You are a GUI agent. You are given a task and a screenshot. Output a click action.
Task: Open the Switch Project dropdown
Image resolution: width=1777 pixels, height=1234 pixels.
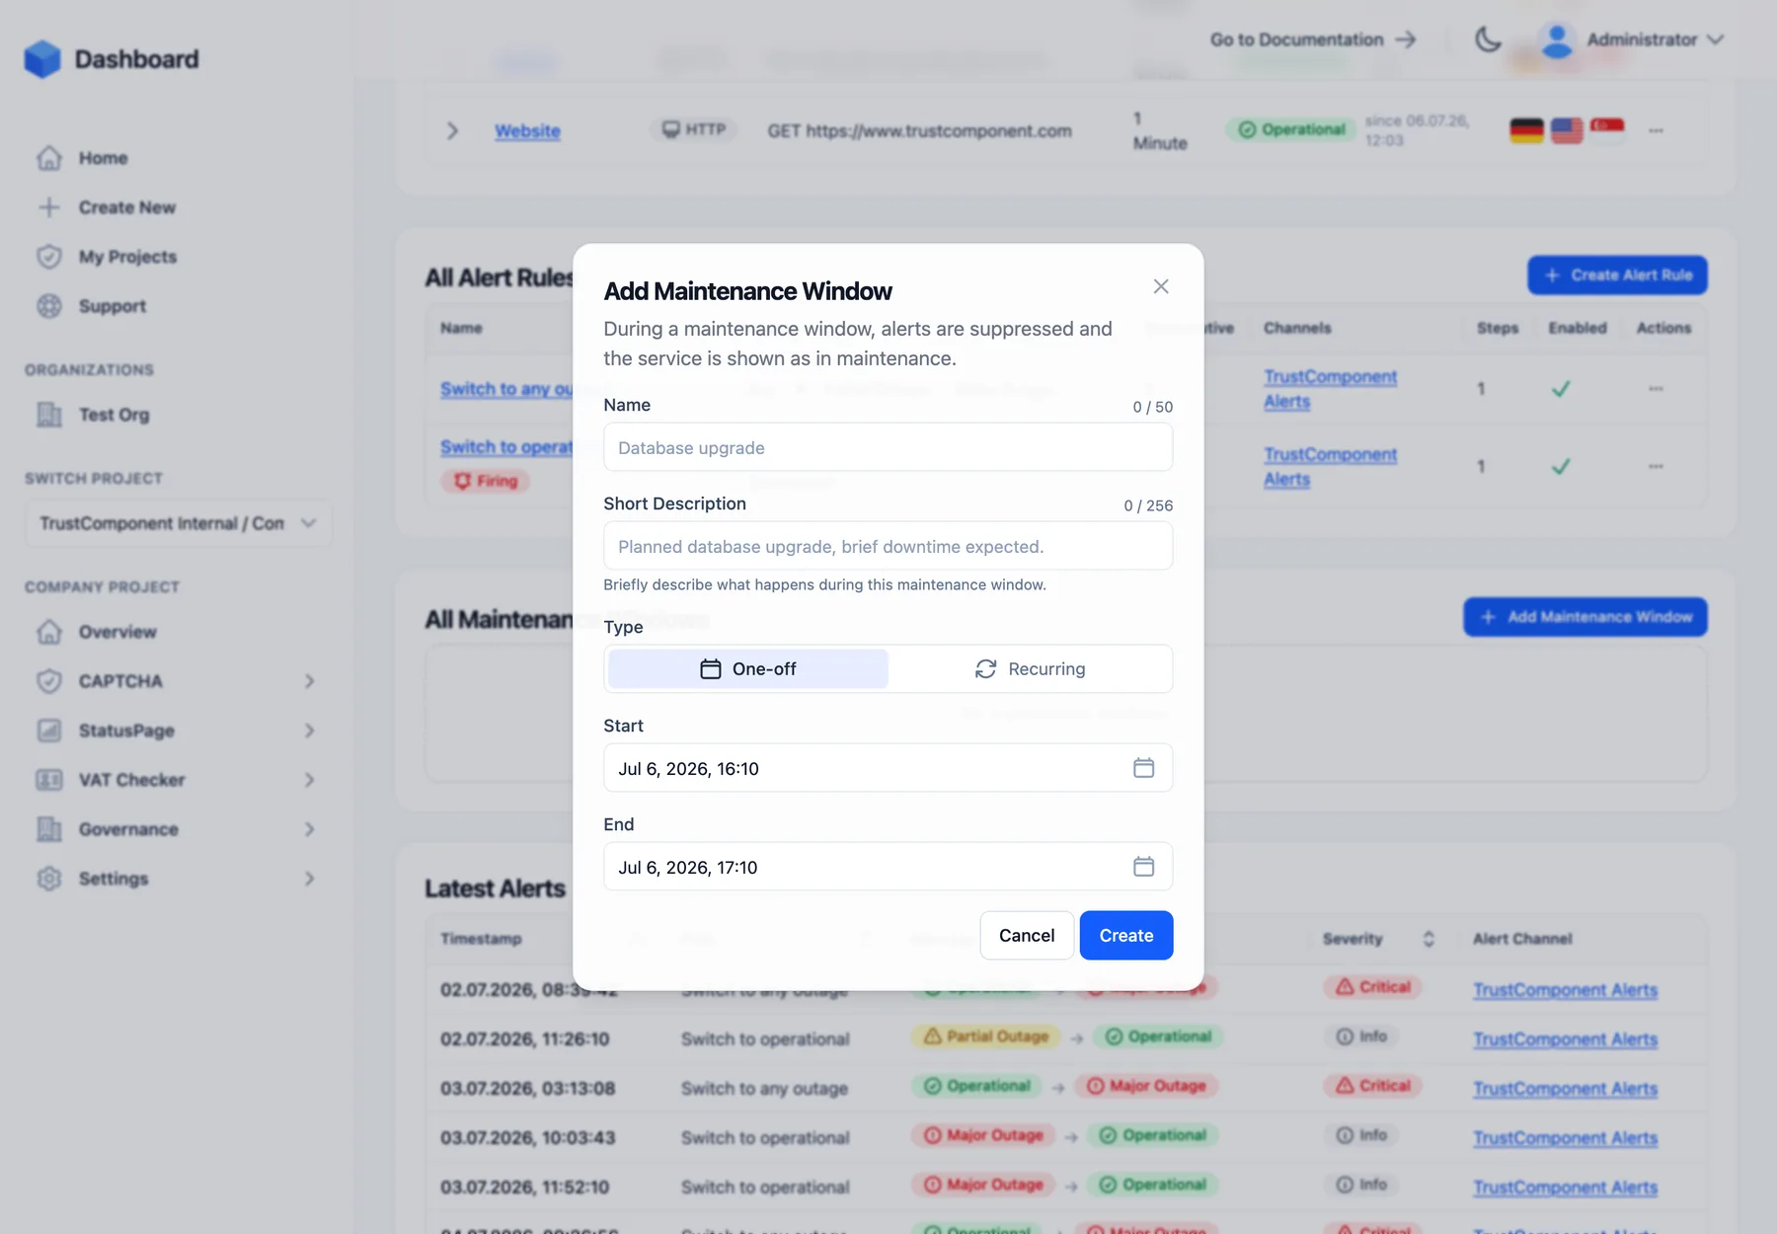tap(178, 523)
